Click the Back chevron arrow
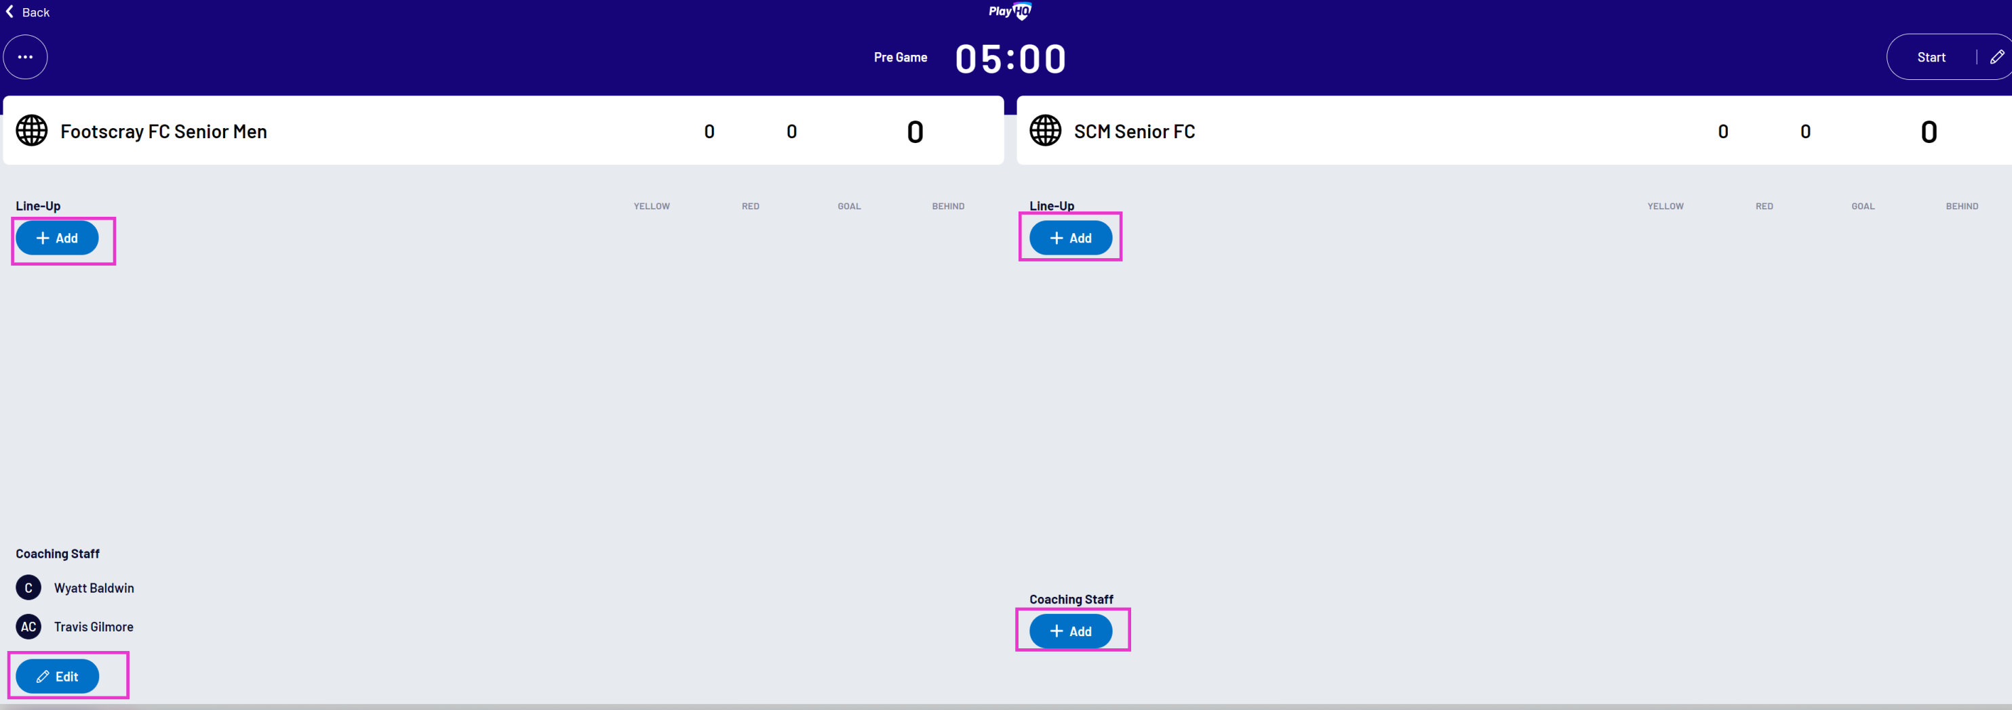 [9, 12]
